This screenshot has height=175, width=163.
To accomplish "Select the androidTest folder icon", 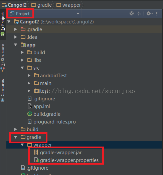I will 36,75.
